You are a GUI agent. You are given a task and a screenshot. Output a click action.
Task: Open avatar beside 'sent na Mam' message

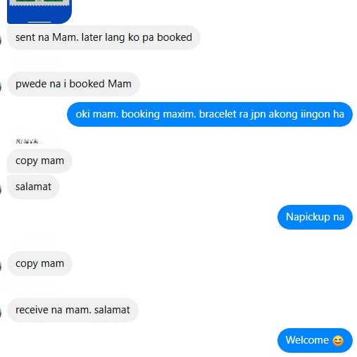coord(1,40)
